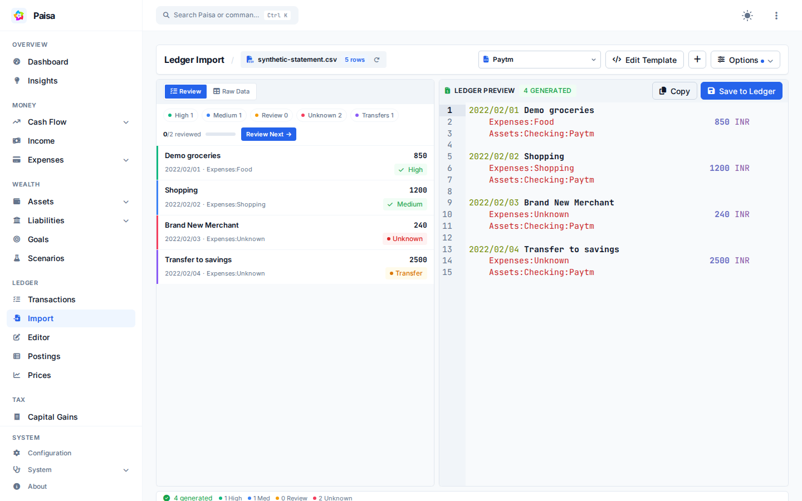Click the 4 GENERATED status label
Image resolution: width=802 pixels, height=501 pixels.
click(547, 91)
